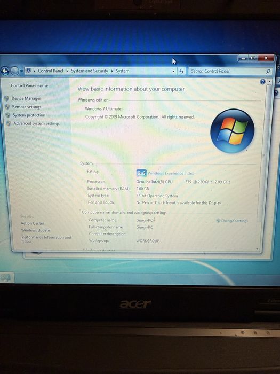Click shield icon next to Device Manager
The image size is (280, 374).
click(x=6, y=98)
